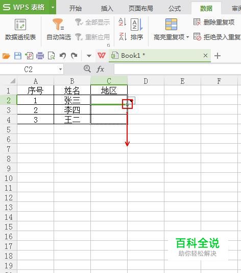The image size is (241, 273).
Task: Click the cell containing 地区
Action: coord(109,90)
